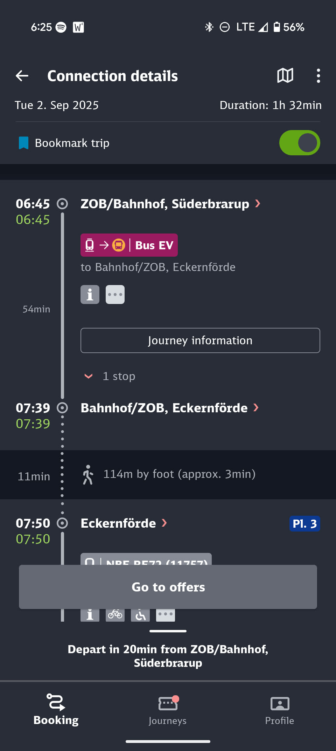Open the three-dot overflow menu
The height and width of the screenshot is (751, 336).
coord(318,76)
